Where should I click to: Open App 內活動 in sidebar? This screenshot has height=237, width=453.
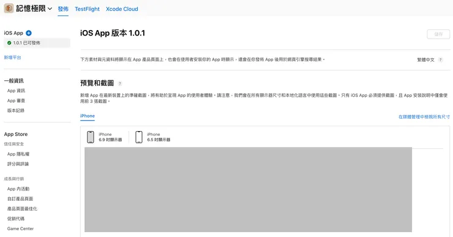[18, 189]
